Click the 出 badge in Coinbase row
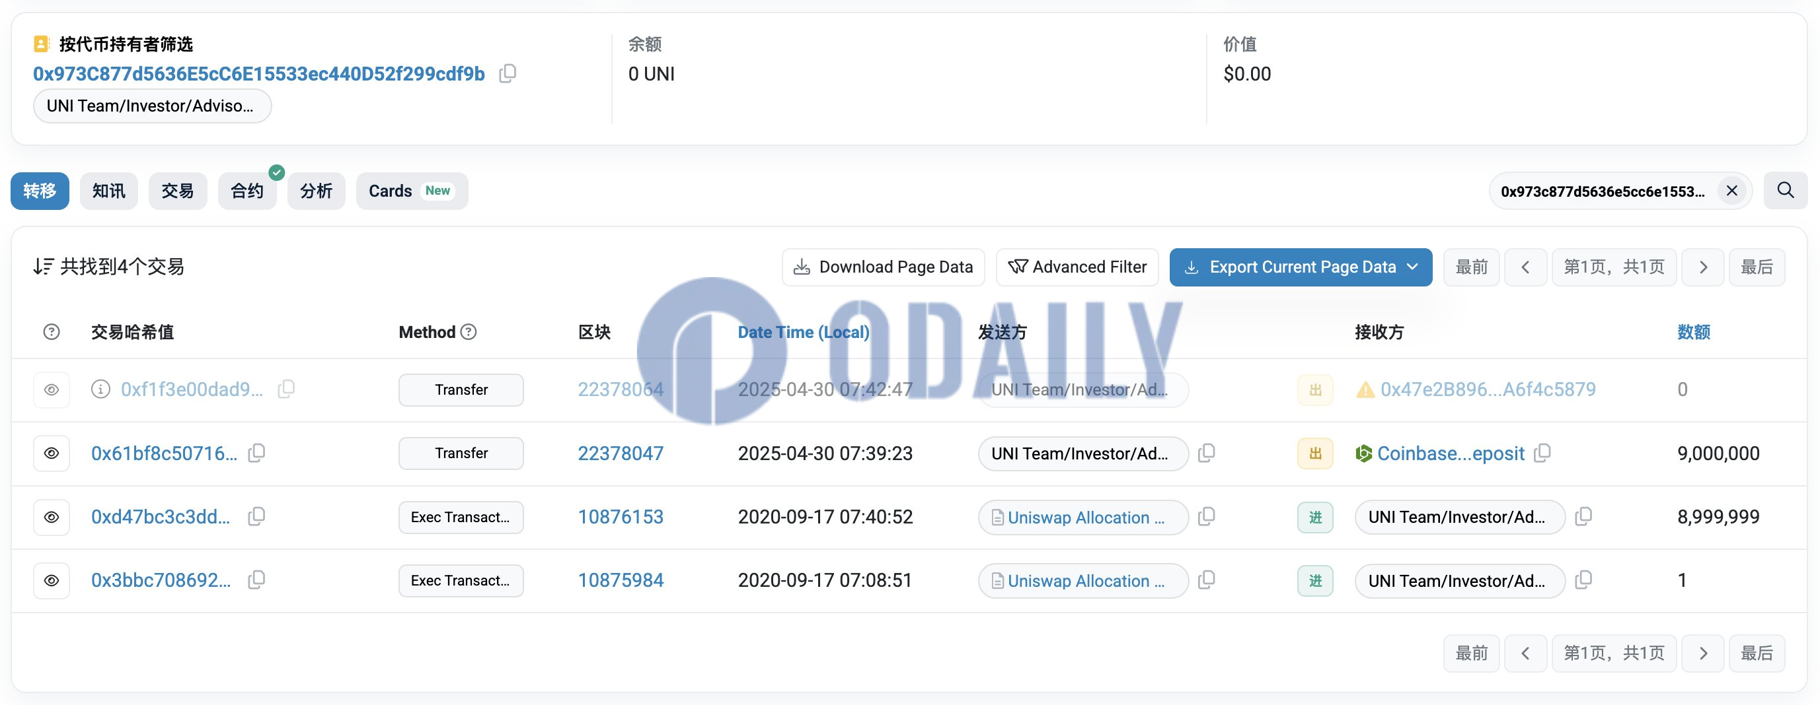This screenshot has width=1820, height=705. [x=1316, y=453]
